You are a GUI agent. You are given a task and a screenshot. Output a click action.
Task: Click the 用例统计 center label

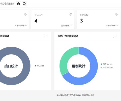coord(79,66)
